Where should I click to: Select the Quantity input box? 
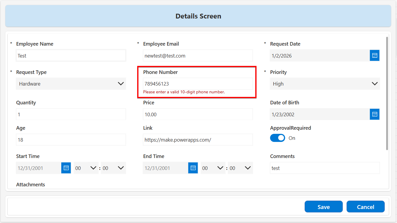point(71,114)
